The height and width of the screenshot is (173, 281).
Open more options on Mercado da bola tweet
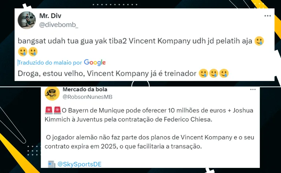pos(253,89)
